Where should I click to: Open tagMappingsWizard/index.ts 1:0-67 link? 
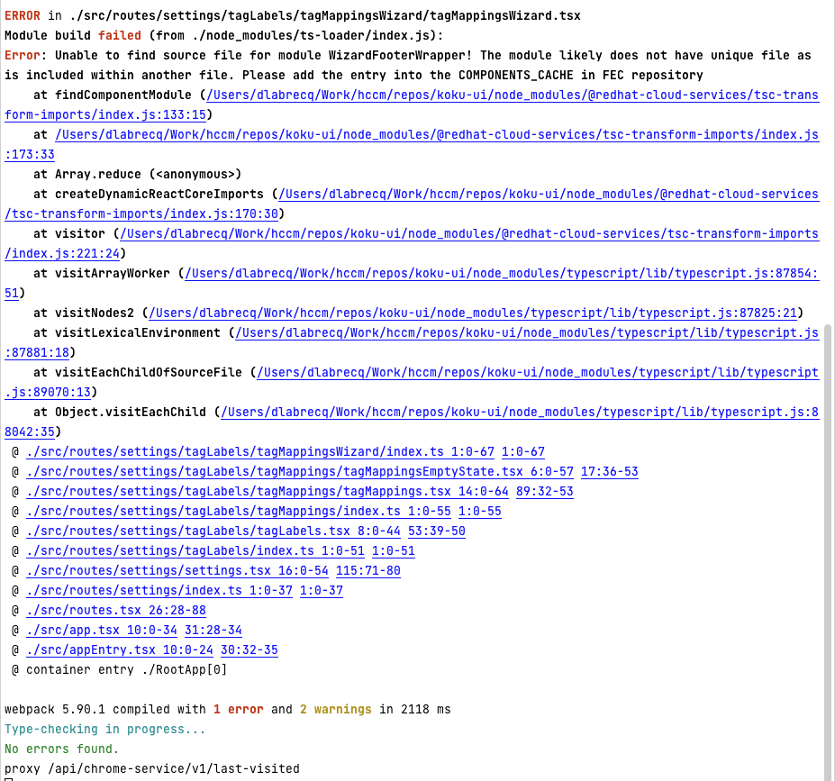coord(260,452)
